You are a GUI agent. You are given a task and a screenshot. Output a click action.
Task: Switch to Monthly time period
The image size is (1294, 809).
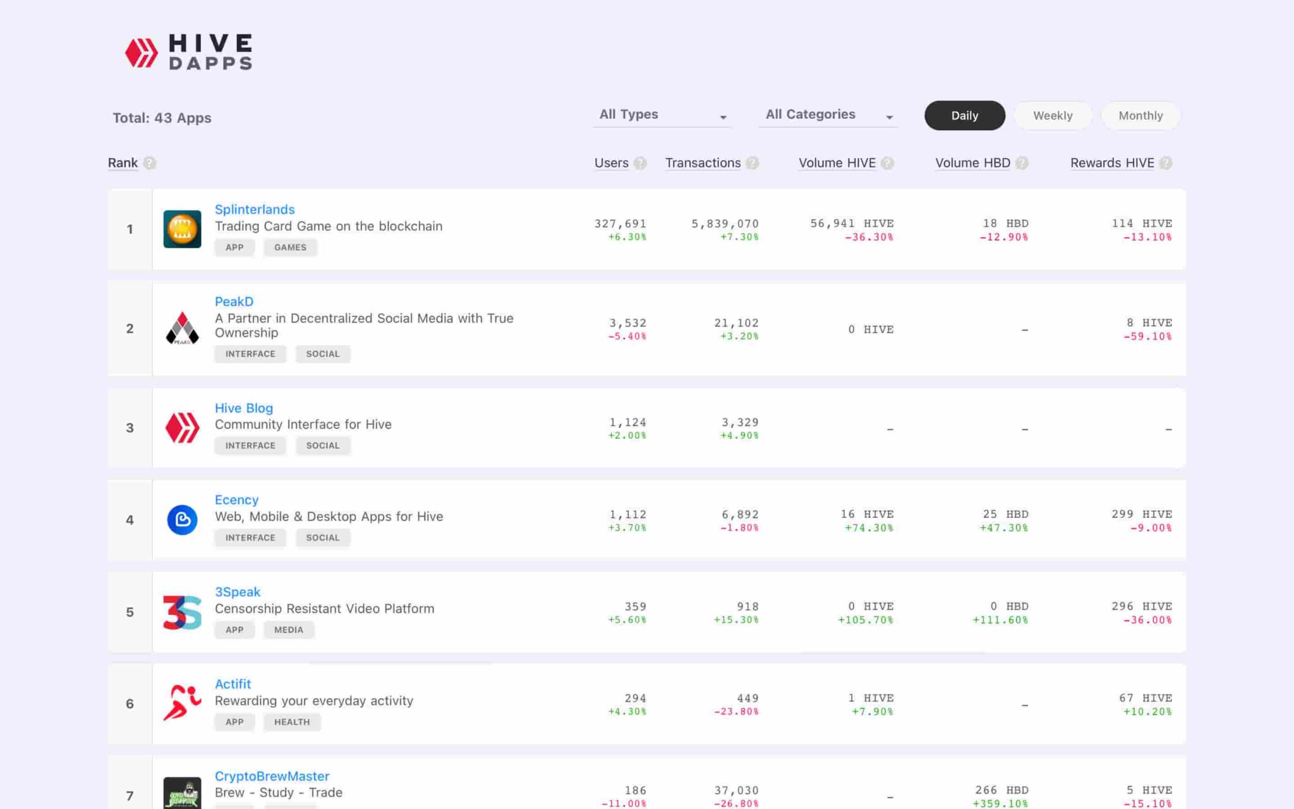click(1140, 116)
